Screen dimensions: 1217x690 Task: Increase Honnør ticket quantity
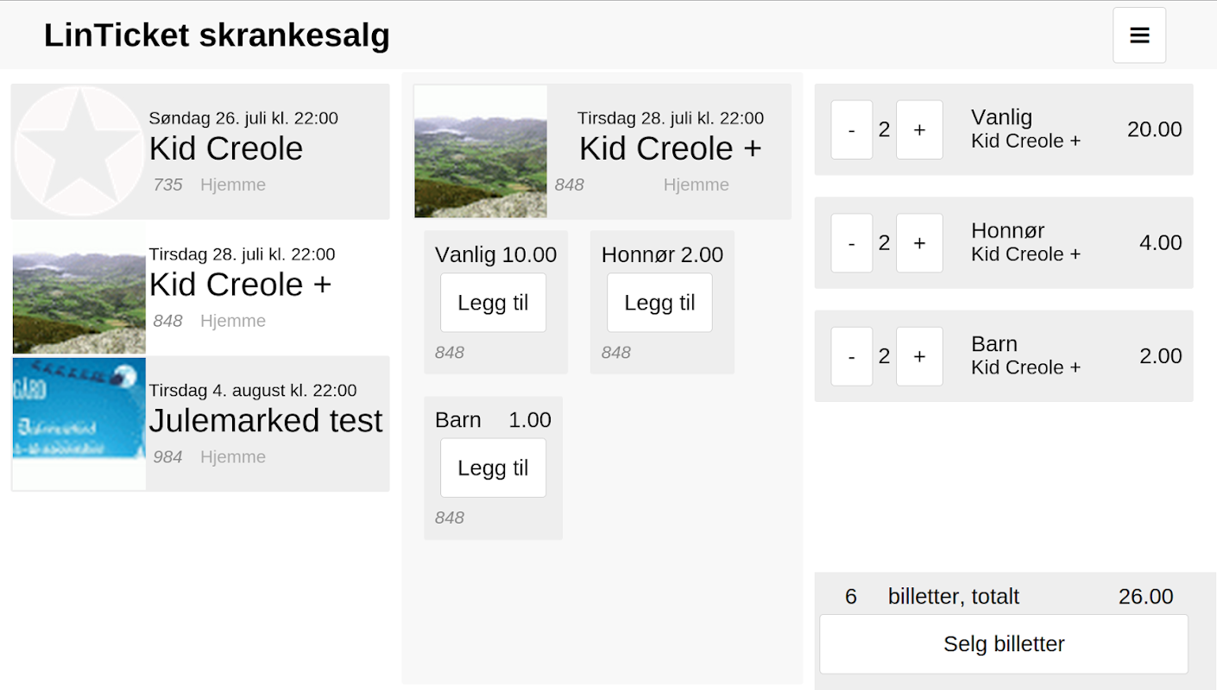coord(919,243)
